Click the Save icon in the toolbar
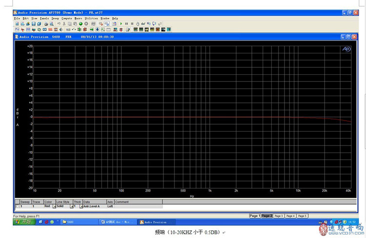Screen dimensions: 366x238 tap(33, 23)
